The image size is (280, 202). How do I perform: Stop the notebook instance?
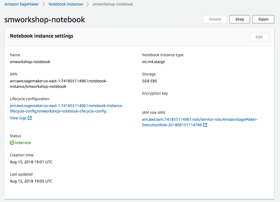click(240, 19)
